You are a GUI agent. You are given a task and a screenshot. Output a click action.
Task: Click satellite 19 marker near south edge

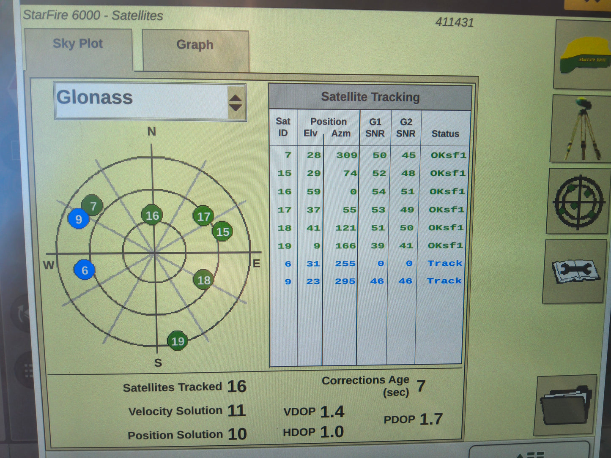tap(177, 341)
